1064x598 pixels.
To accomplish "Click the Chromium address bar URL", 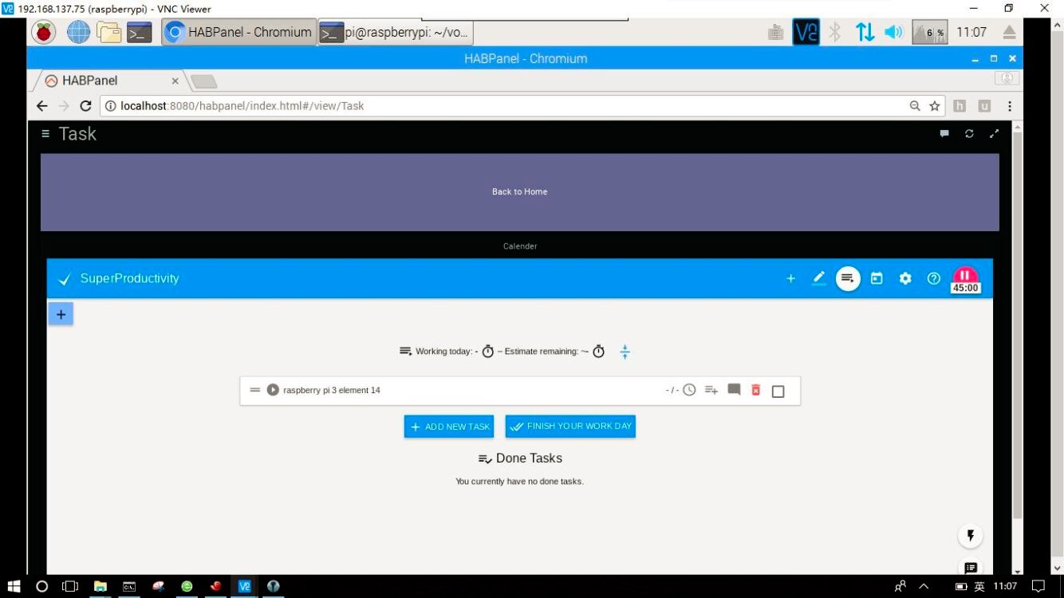I will click(242, 106).
